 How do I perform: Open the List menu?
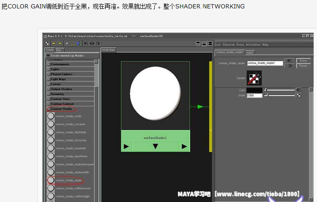pos(218,45)
